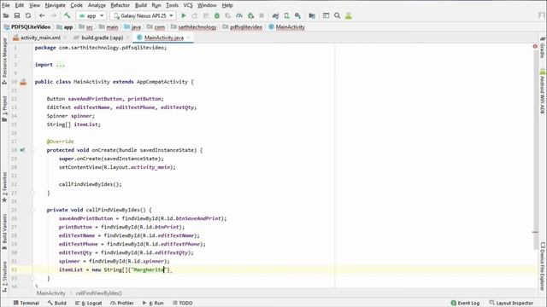Expand the collapsed import statements
This screenshot has height=307, width=547.
point(61,65)
